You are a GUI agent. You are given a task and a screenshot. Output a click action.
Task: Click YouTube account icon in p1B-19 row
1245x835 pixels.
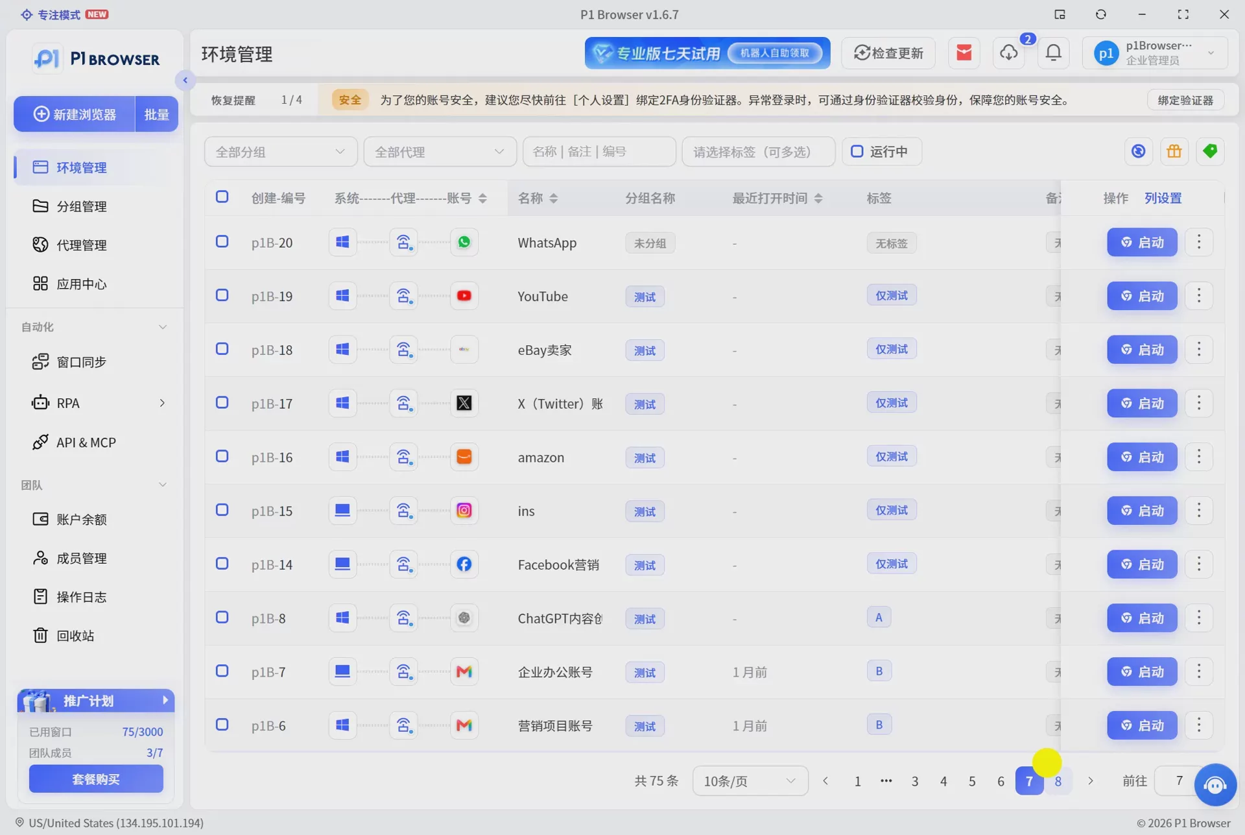coord(464,296)
